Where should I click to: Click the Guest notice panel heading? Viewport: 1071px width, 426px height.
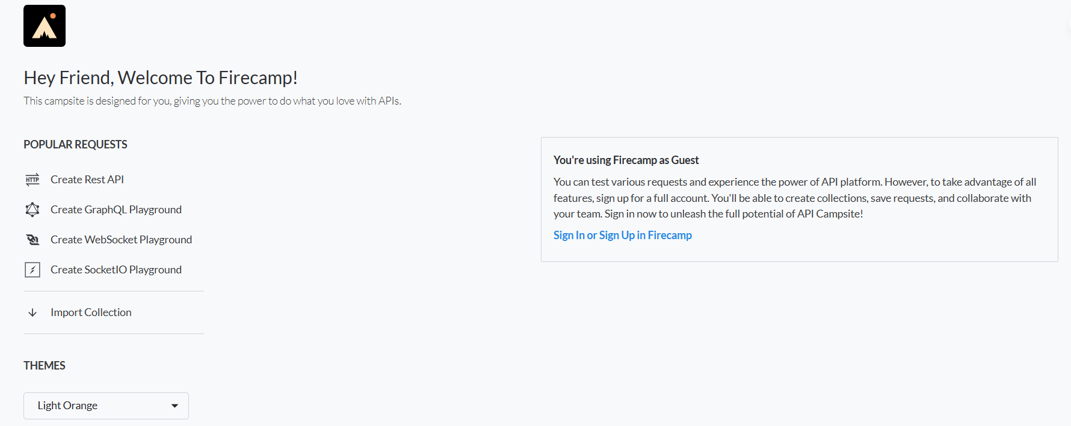click(x=626, y=160)
